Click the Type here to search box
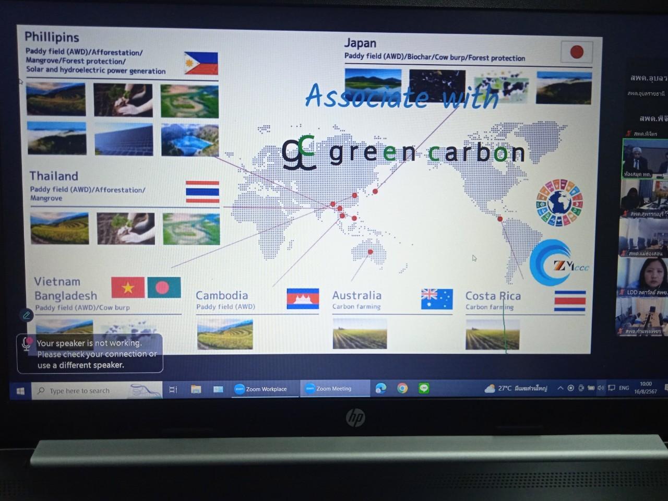 (98, 390)
